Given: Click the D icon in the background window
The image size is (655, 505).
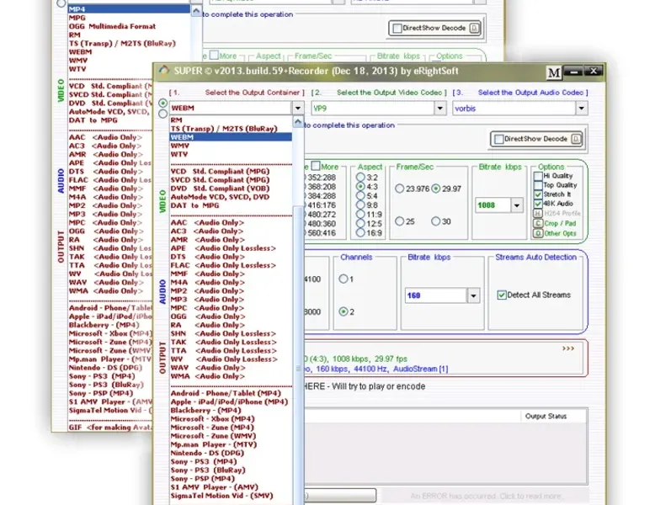Looking at the screenshot, I should point(474,28).
